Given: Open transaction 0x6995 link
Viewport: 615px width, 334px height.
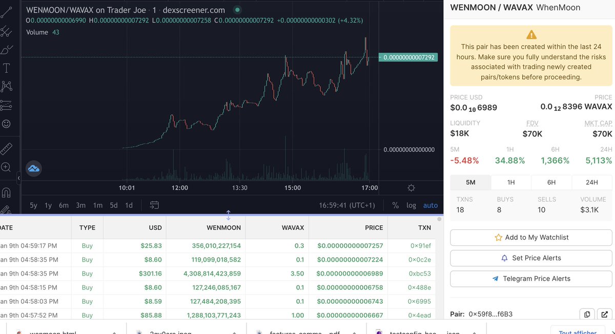Looking at the screenshot, I should coord(420,301).
